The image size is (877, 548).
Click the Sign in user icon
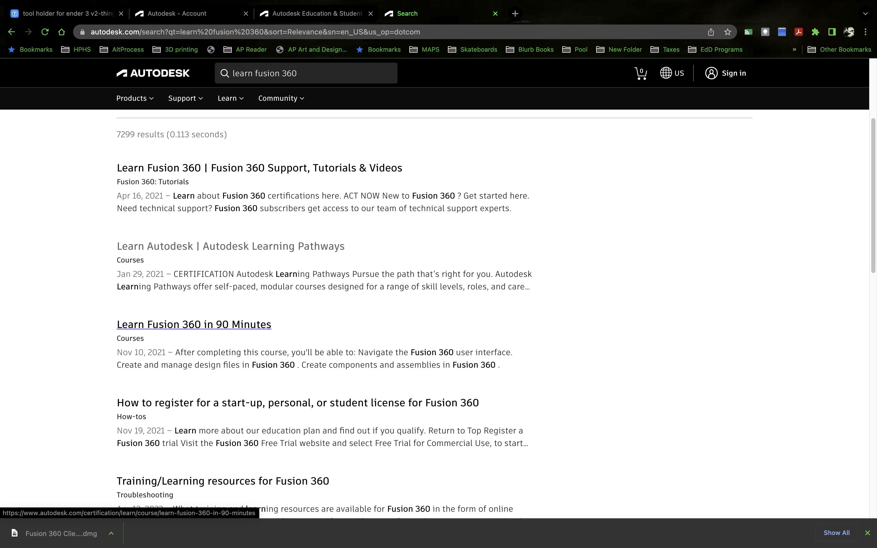pos(711,73)
